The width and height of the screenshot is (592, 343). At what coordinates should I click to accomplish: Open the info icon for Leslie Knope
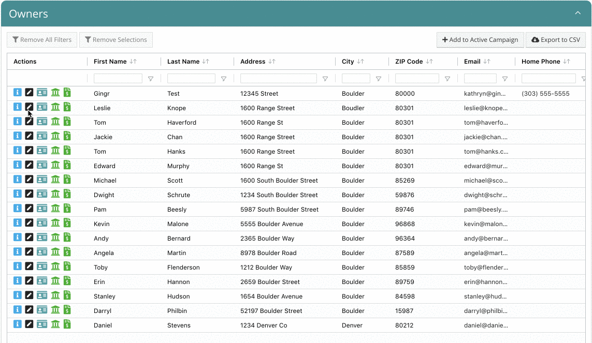coord(16,108)
